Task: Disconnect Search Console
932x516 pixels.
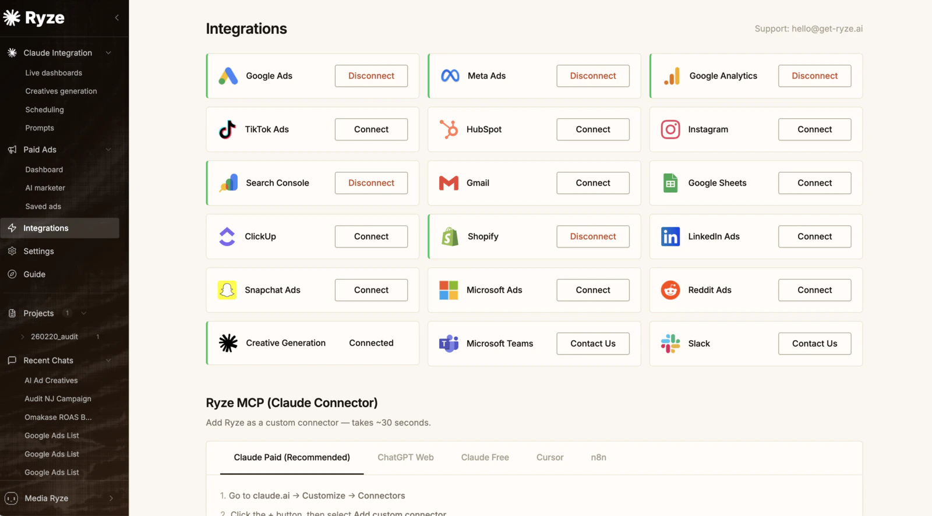Action: (371, 183)
